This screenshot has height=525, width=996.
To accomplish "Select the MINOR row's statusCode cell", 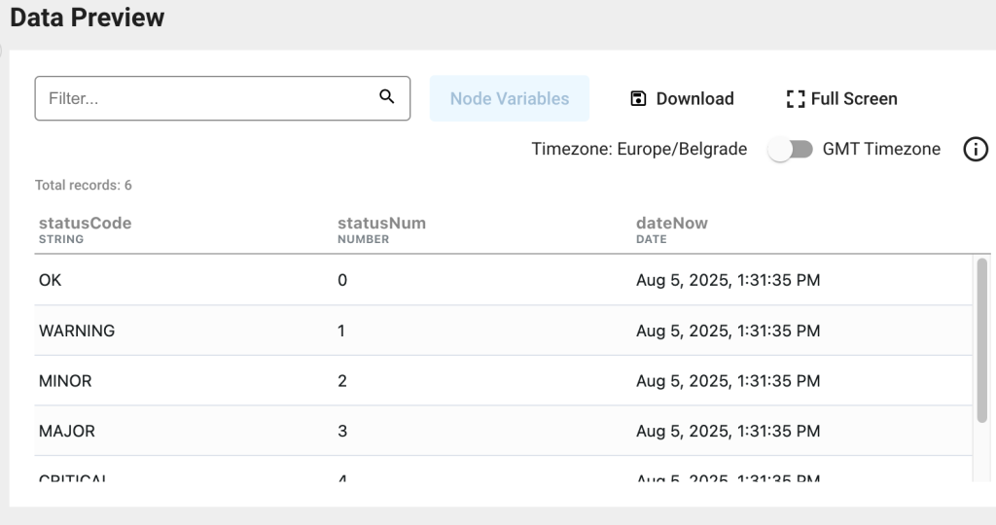I will coord(65,381).
